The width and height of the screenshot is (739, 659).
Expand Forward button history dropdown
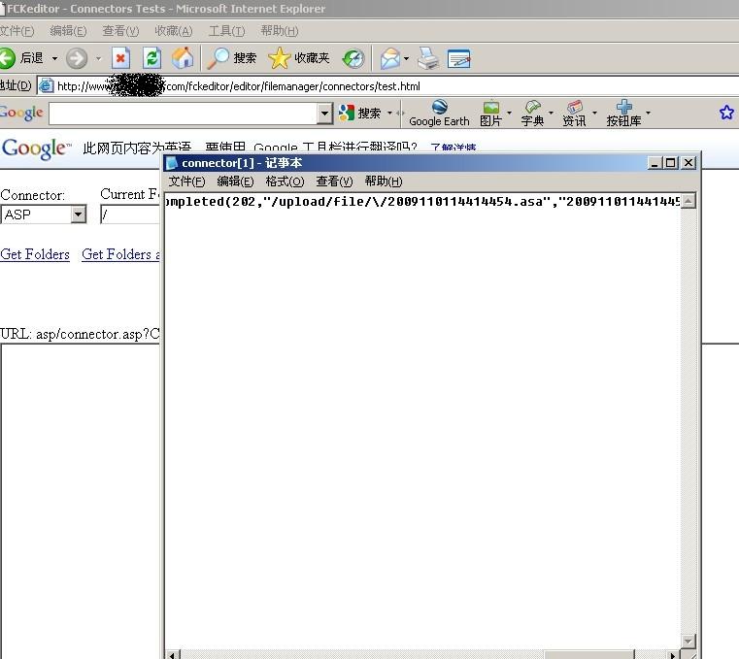tap(98, 58)
